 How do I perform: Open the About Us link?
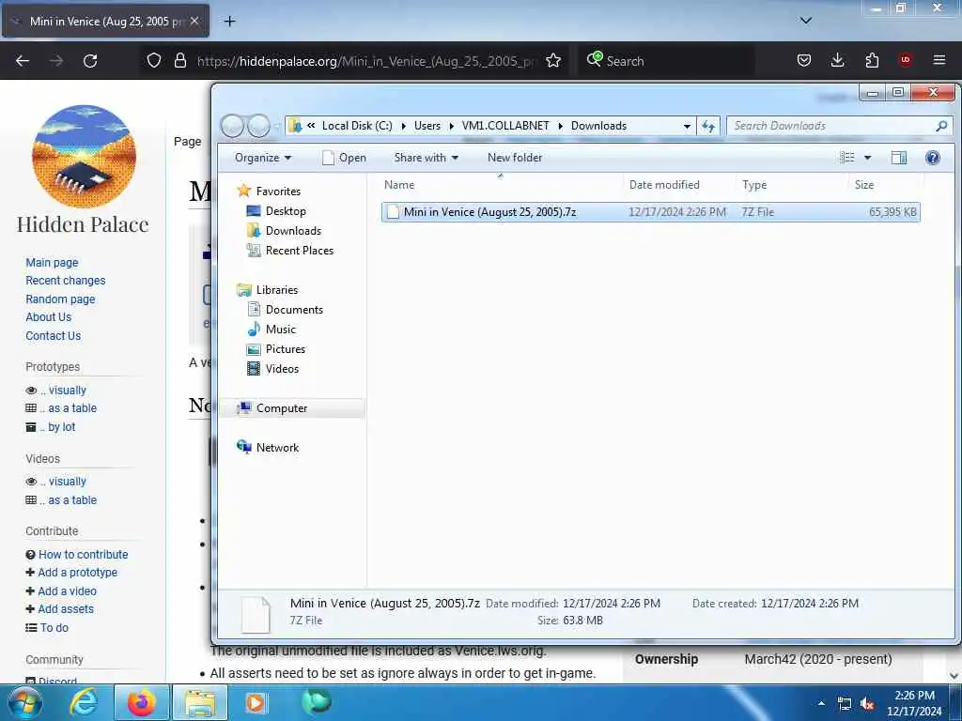pyautogui.click(x=49, y=317)
